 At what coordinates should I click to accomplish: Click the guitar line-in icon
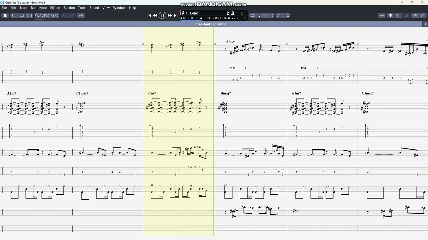point(423,15)
